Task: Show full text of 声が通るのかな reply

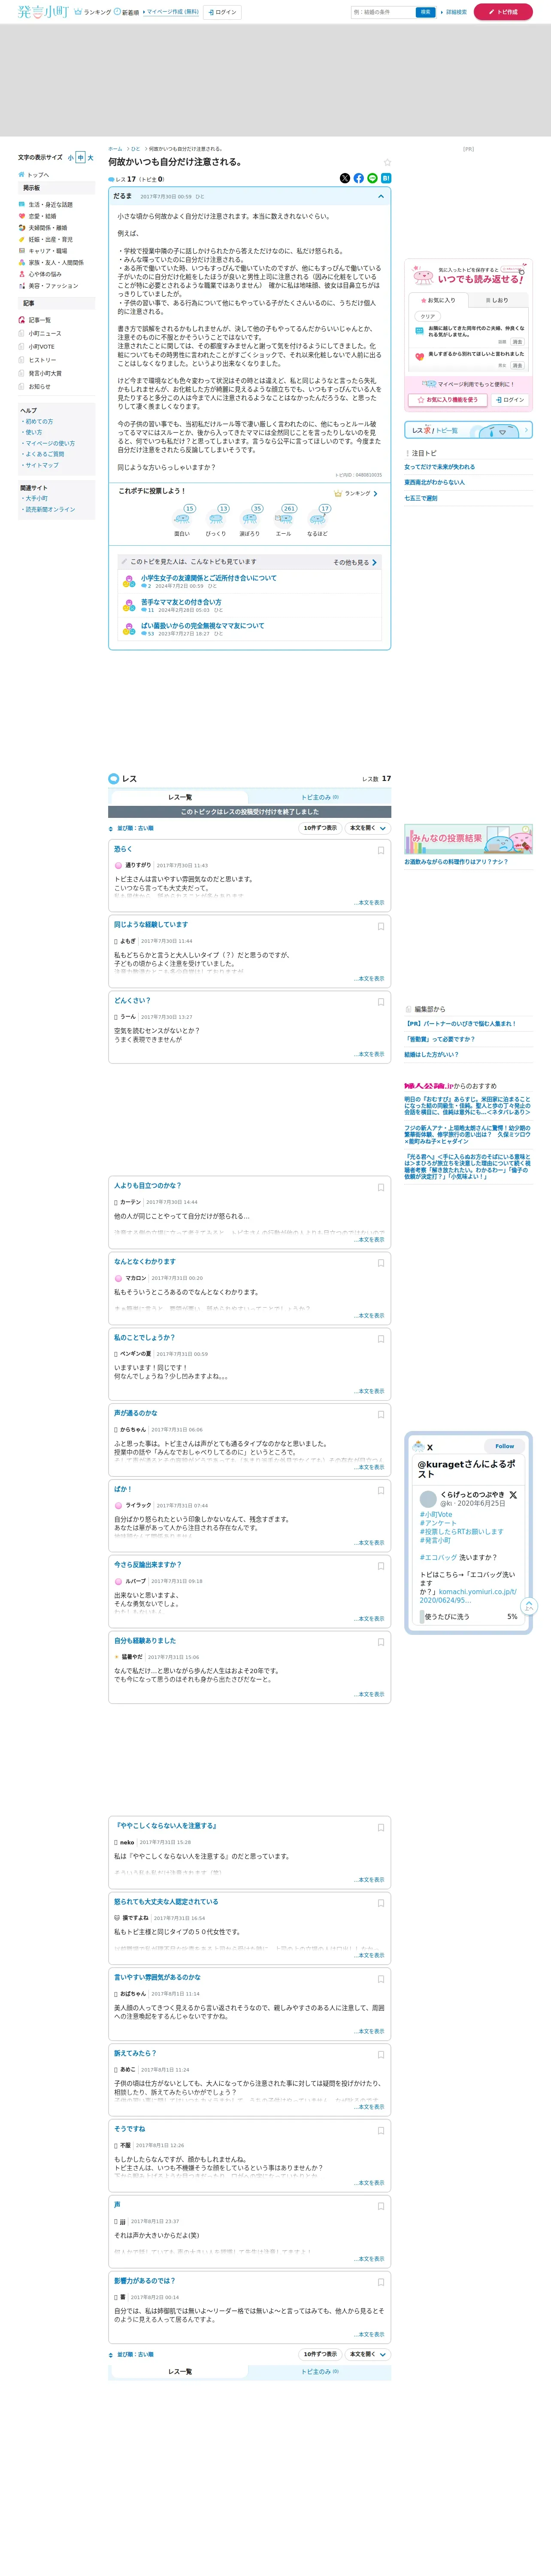Action: pyautogui.click(x=369, y=1467)
